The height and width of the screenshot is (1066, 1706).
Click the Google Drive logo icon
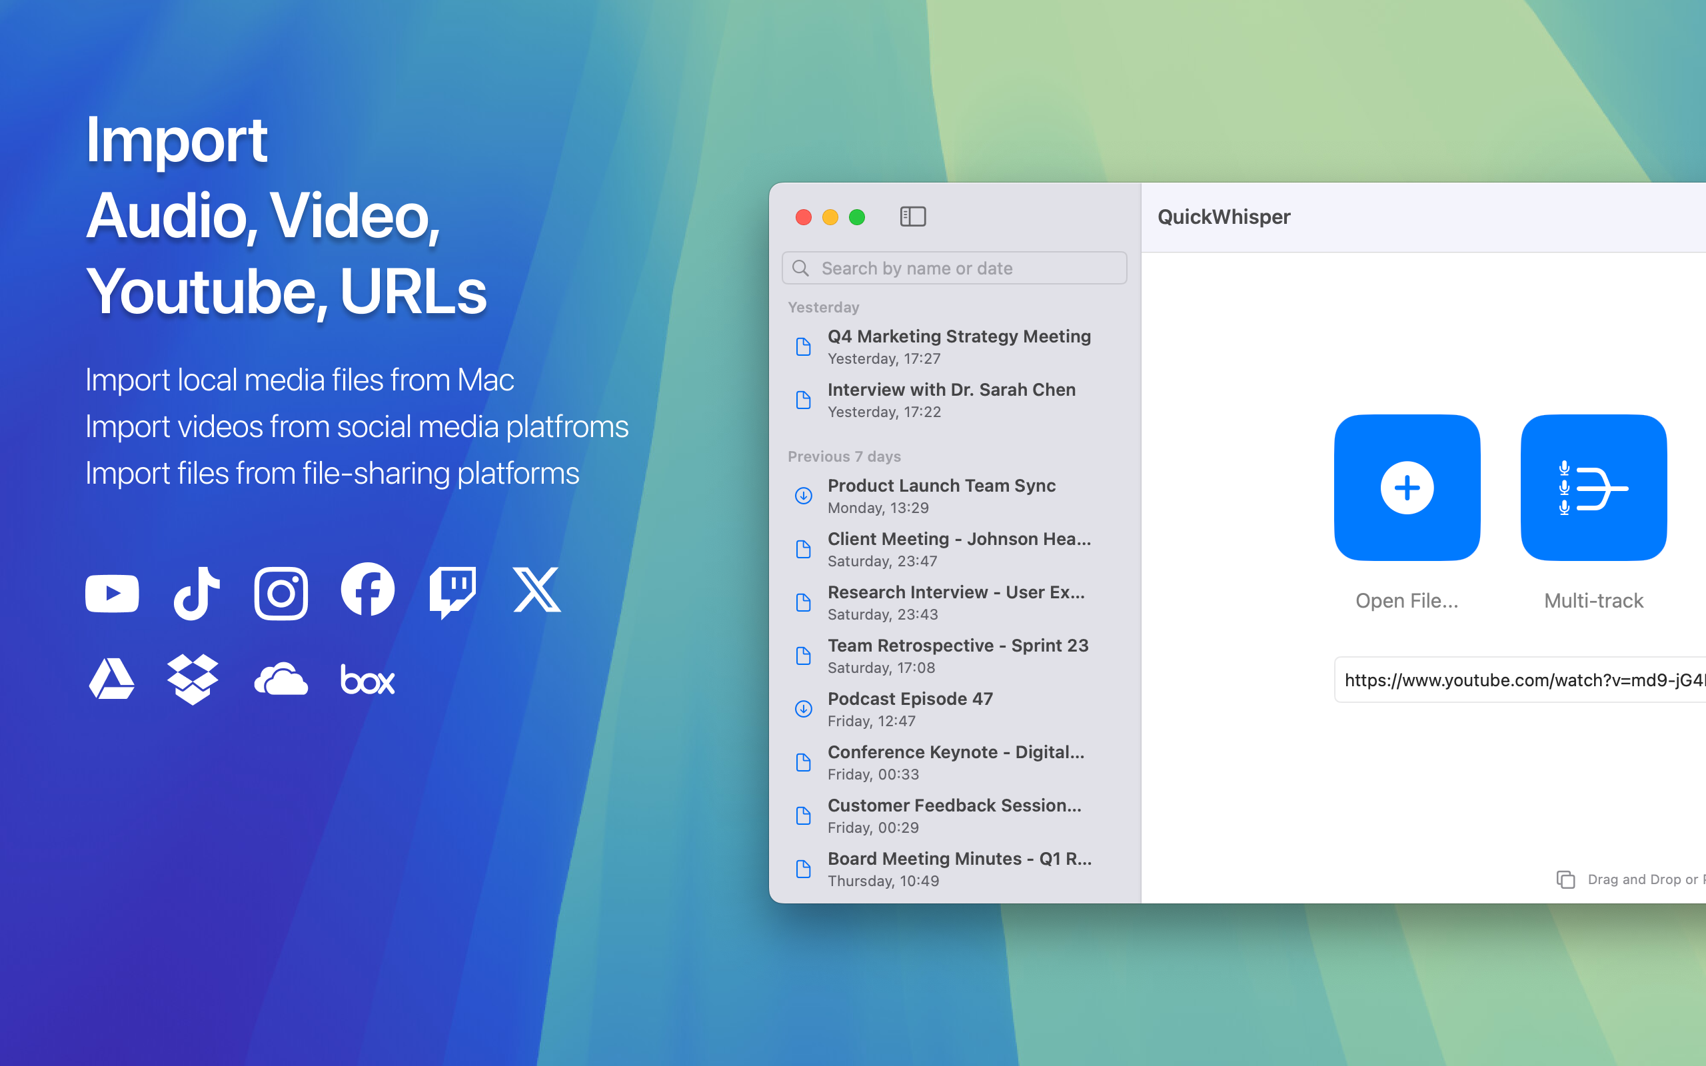pyautogui.click(x=112, y=679)
